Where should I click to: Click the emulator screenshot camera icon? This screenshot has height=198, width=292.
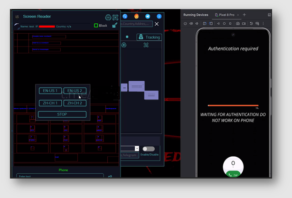237,23
